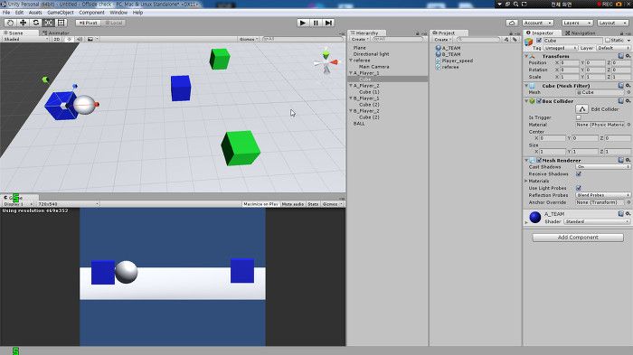633x355 pixels.
Task: Click the Step frame button
Action: [328, 23]
